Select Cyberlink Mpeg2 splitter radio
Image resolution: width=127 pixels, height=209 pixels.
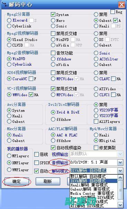pos(9,26)
